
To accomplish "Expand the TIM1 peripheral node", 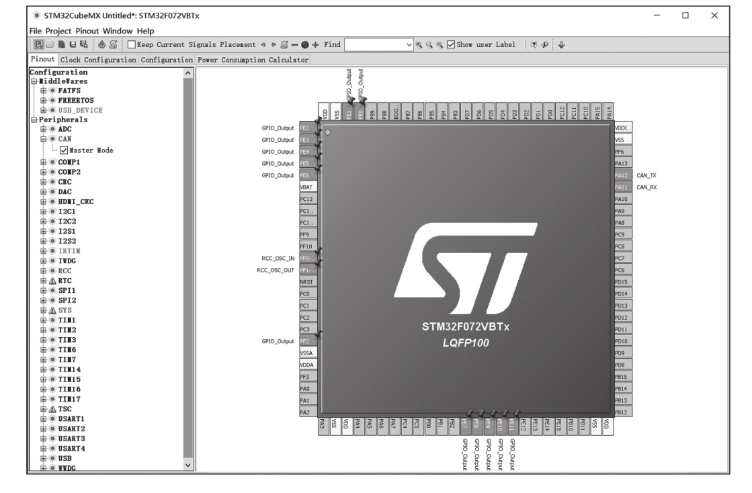I will [44, 320].
